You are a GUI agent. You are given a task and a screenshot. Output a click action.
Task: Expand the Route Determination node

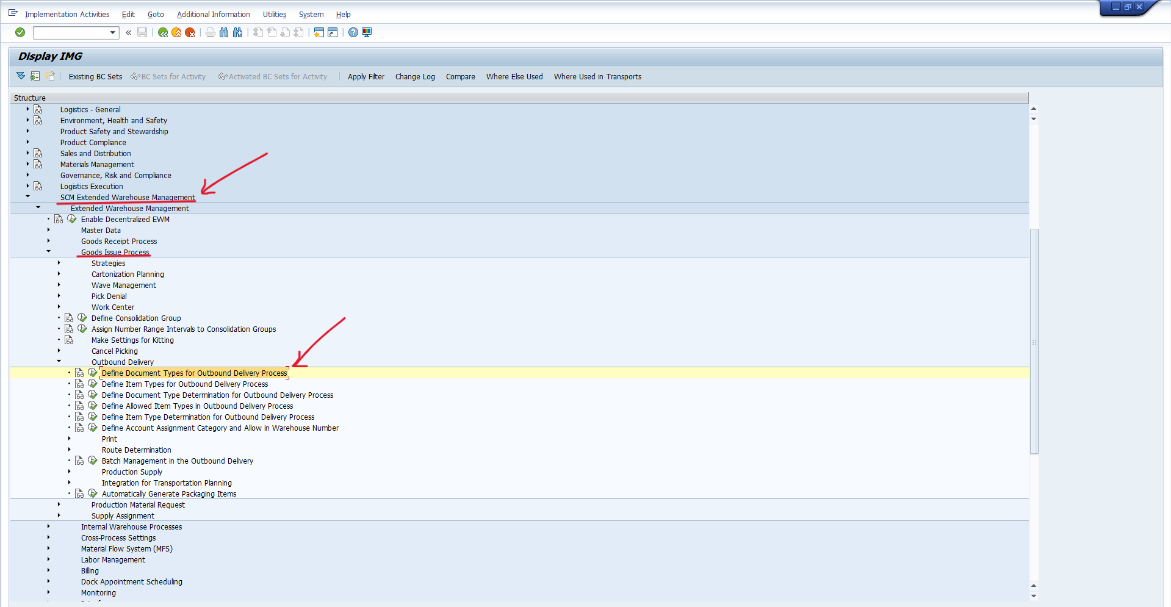pyautogui.click(x=69, y=450)
